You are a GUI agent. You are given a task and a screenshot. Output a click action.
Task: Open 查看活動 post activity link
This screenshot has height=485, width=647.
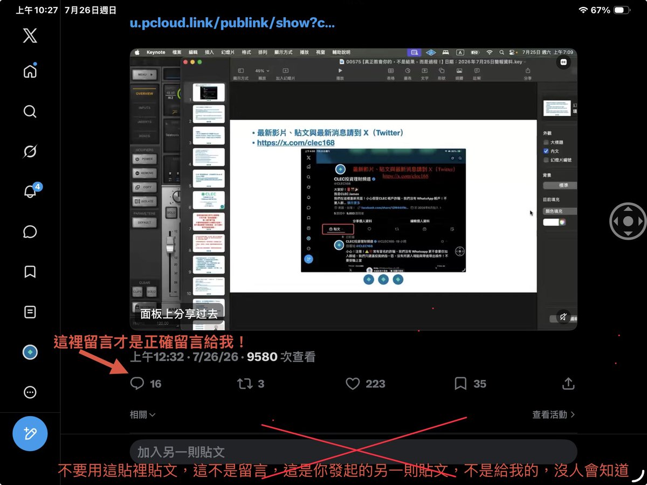[554, 414]
